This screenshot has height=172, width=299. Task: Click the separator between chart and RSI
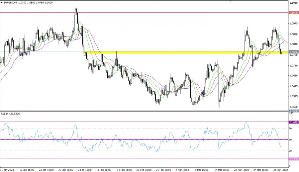143,111
